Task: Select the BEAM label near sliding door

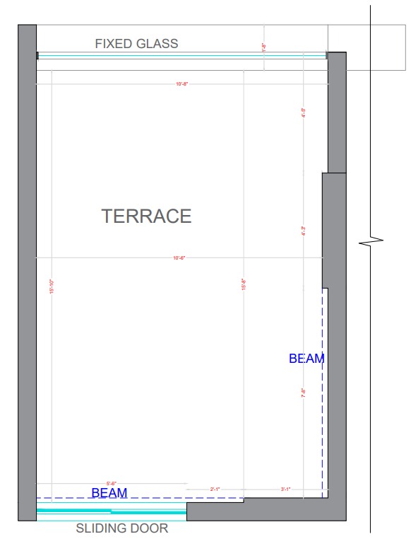Action: (109, 492)
